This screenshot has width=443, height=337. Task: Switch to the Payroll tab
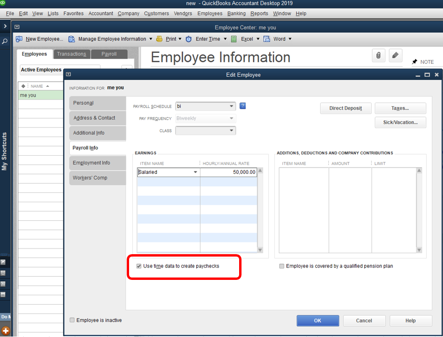click(109, 54)
